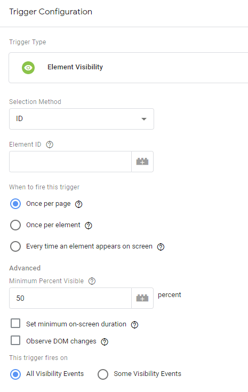The height and width of the screenshot is (392, 248).
Task: Select Once per element radio option
Action: pyautogui.click(x=15, y=225)
